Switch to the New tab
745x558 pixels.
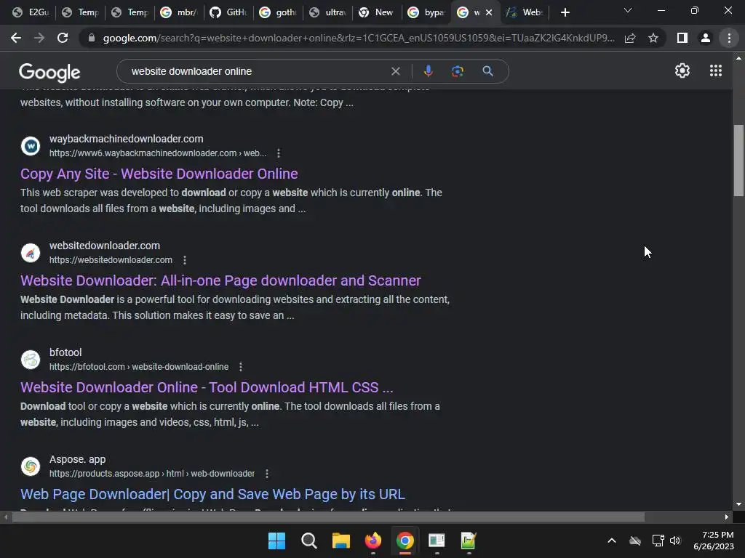click(377, 12)
